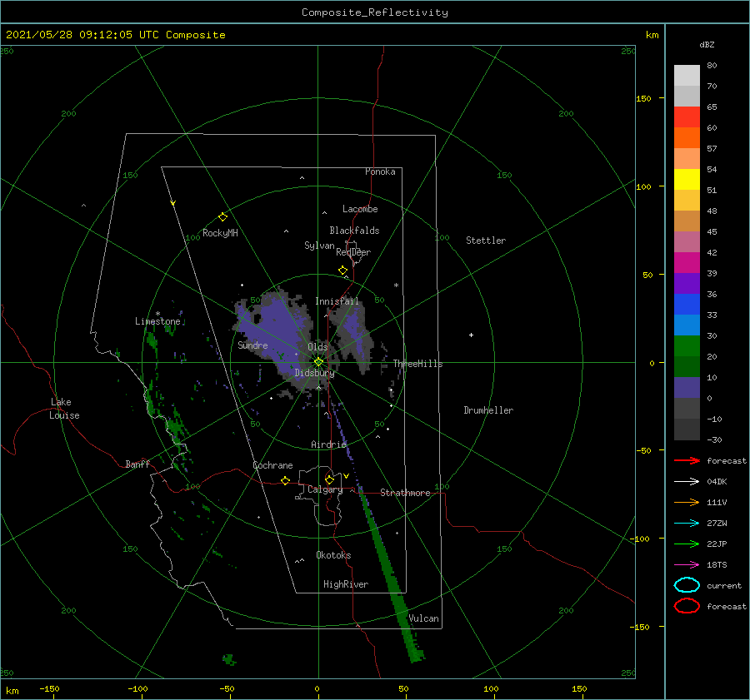Click the Drumheller town label
Image resolution: width=750 pixels, height=700 pixels.
click(x=488, y=410)
